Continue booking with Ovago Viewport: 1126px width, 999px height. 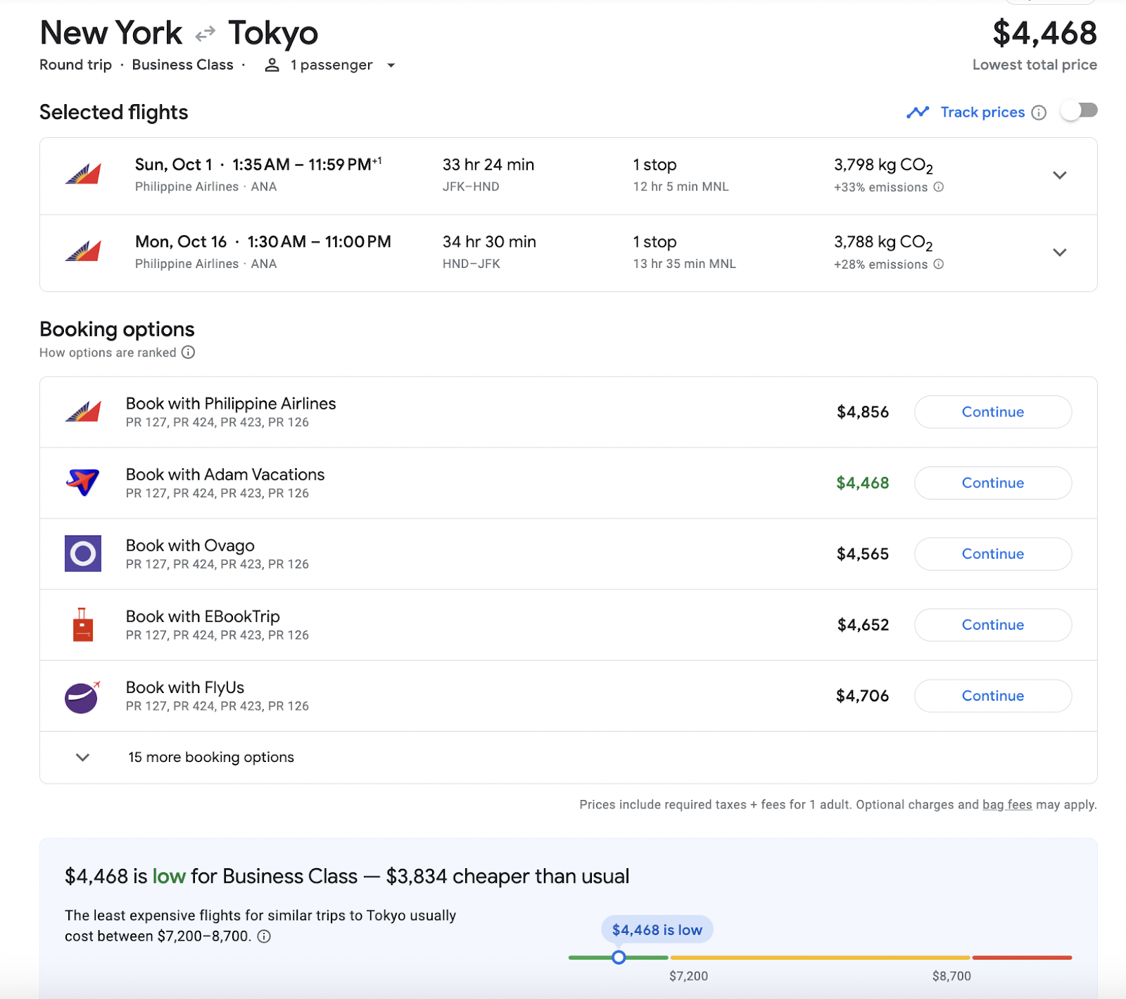pyautogui.click(x=993, y=554)
